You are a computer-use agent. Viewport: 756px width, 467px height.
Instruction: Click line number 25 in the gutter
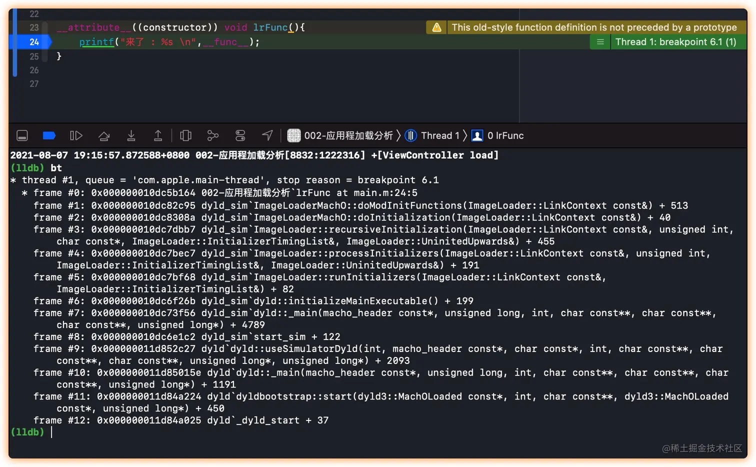coord(34,56)
